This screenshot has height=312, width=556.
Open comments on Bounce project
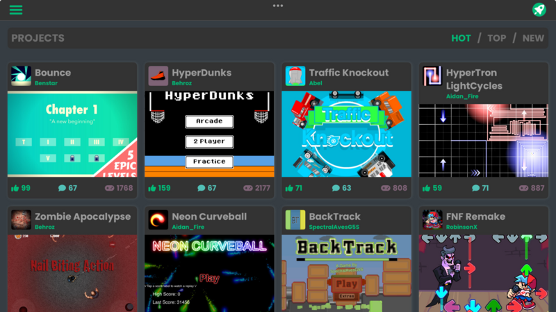[62, 188]
